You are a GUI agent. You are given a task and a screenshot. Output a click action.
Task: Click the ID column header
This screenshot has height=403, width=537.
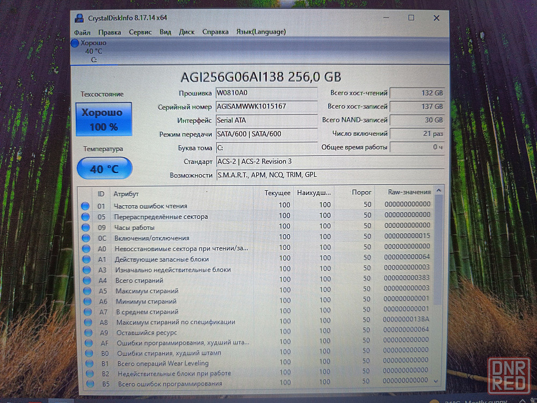point(101,194)
